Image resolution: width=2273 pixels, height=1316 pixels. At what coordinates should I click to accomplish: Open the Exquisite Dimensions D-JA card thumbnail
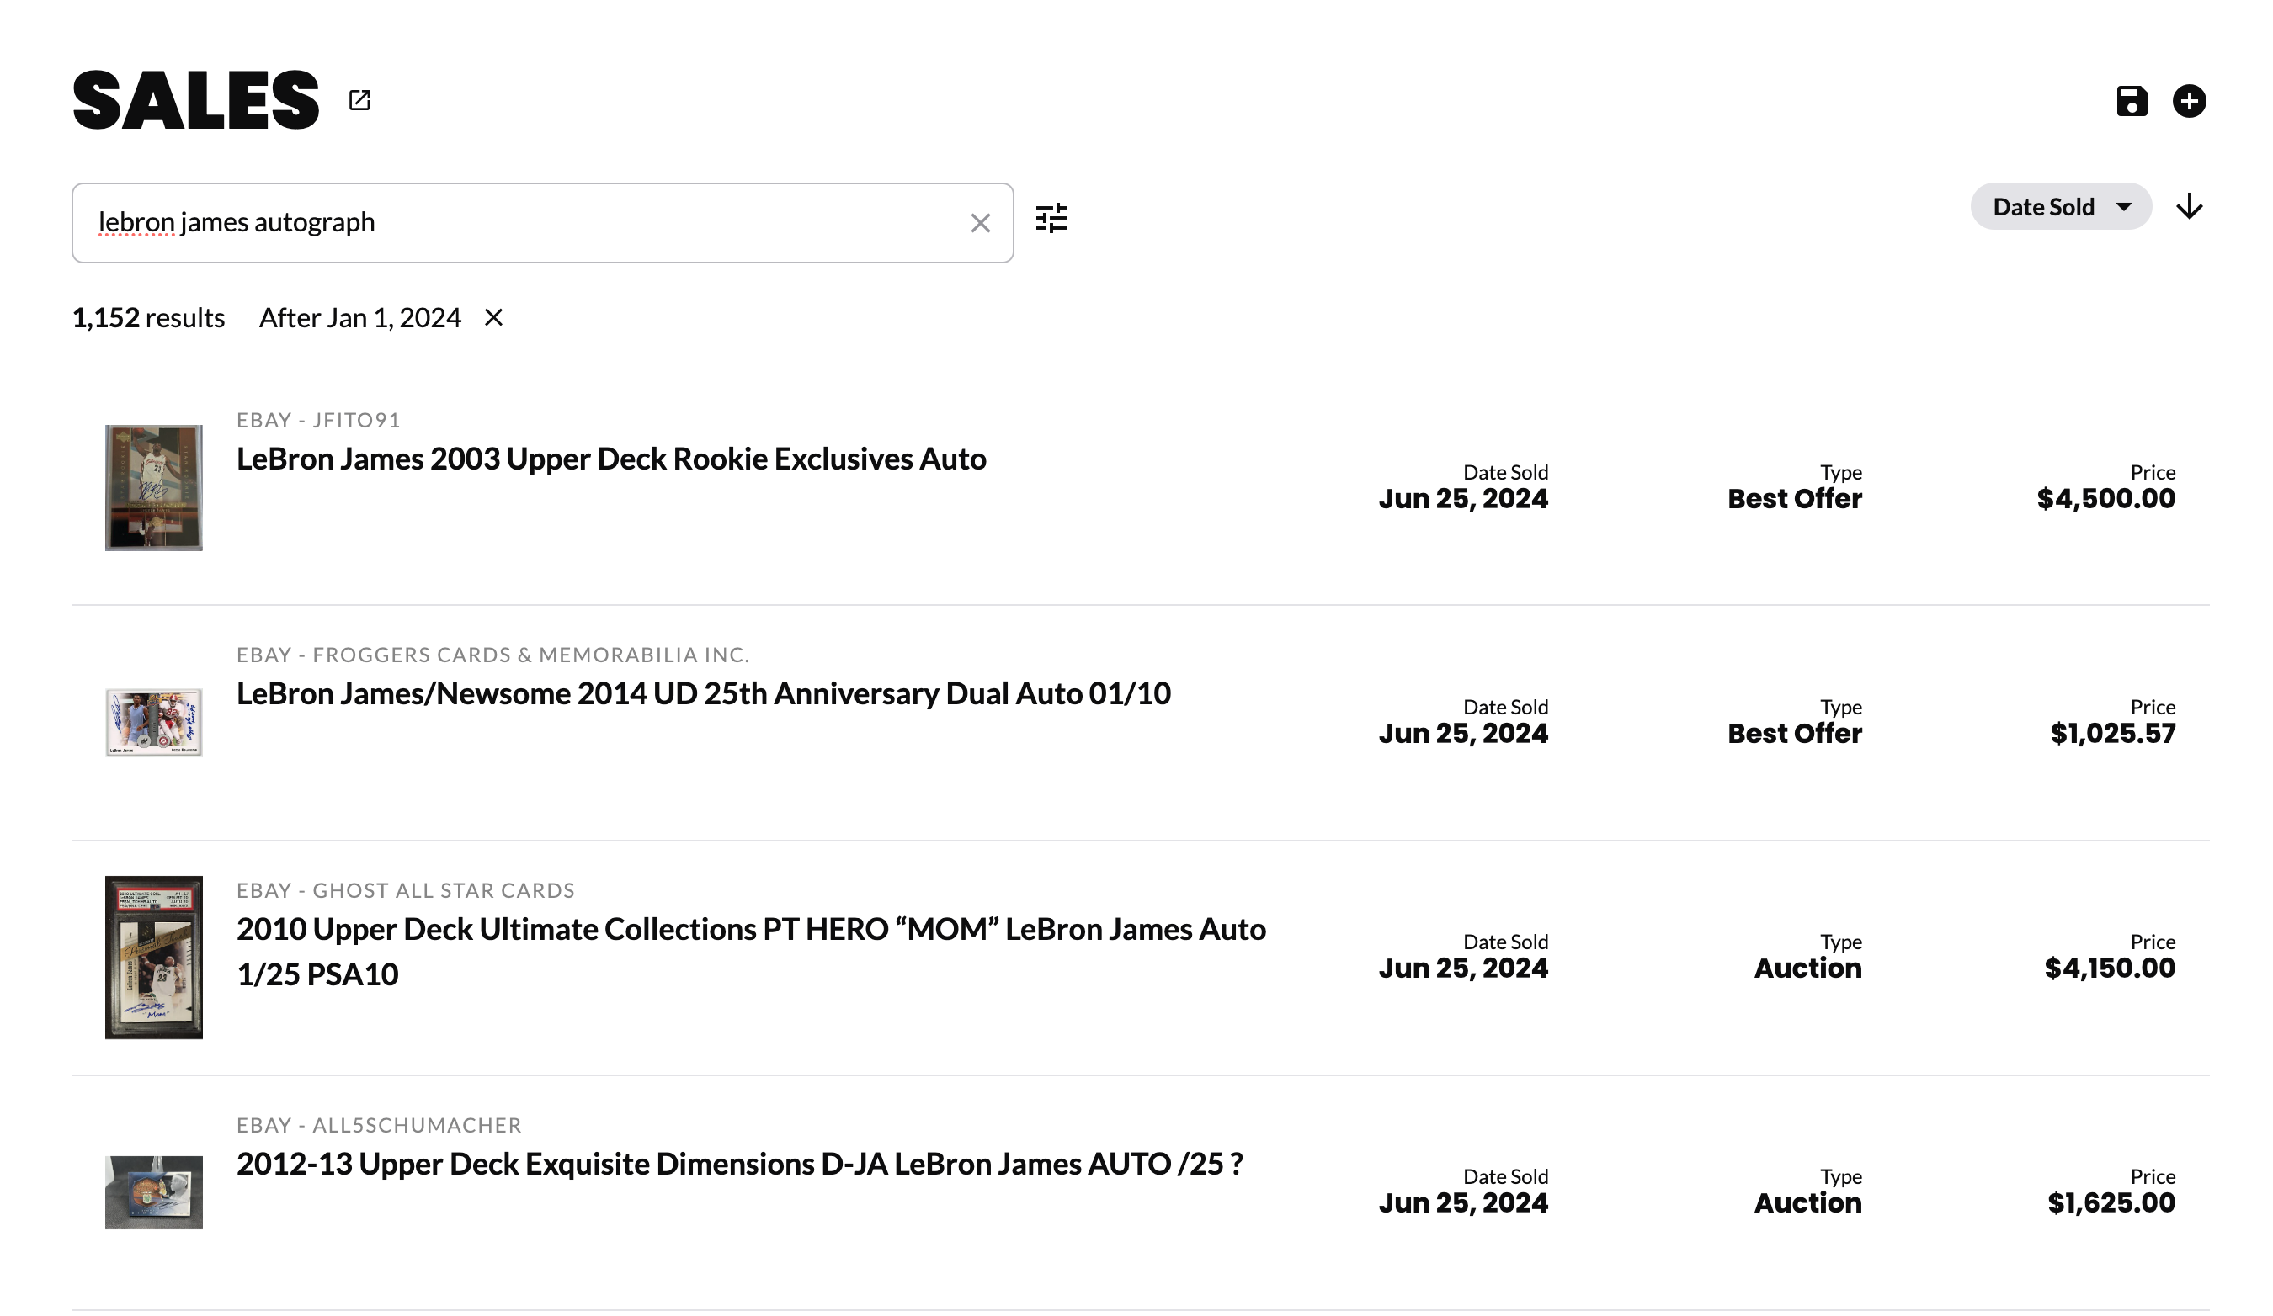(154, 1191)
